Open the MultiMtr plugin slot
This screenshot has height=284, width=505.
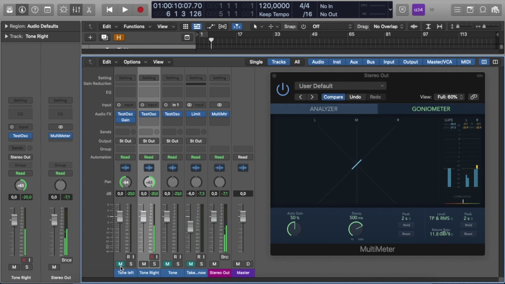tap(219, 114)
